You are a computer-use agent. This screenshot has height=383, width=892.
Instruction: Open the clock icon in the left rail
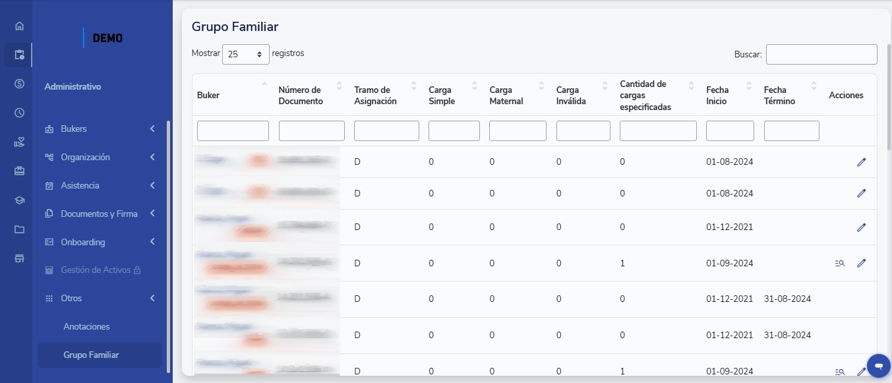click(19, 113)
